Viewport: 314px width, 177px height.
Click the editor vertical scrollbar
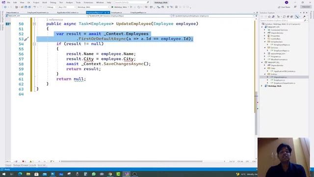point(256,114)
